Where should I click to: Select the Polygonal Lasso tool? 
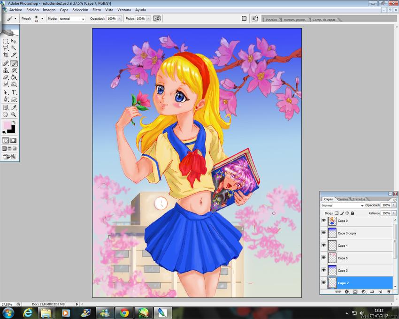coord(6,48)
